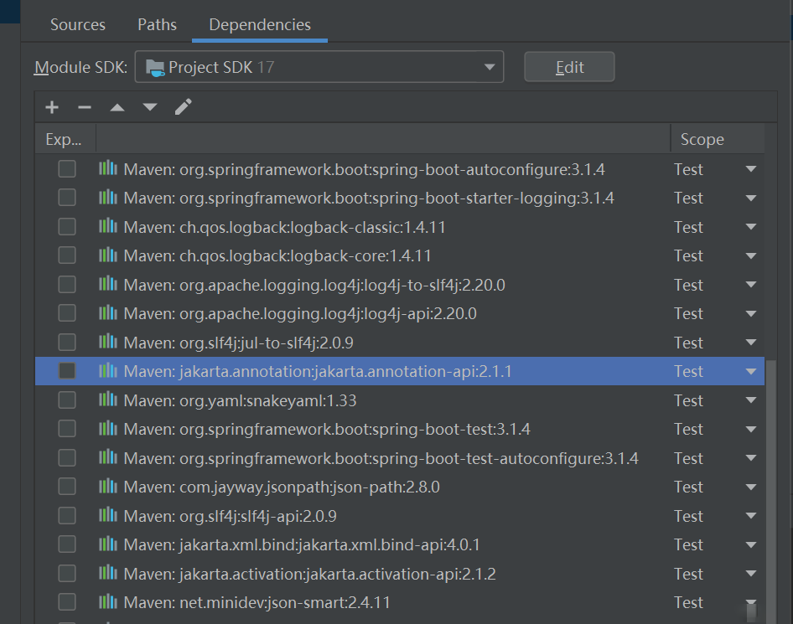Screen dimensions: 793x624
Task: Click Test scope of json-path:2.8.0
Action: 688,487
